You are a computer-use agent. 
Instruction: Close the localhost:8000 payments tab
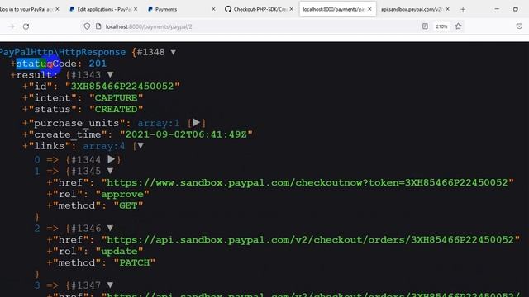[369, 9]
